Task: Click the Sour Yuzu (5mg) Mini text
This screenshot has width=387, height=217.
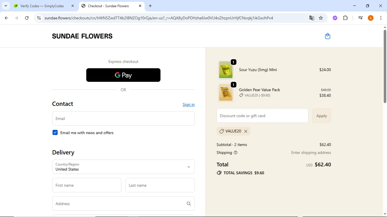Action: click(x=258, y=70)
